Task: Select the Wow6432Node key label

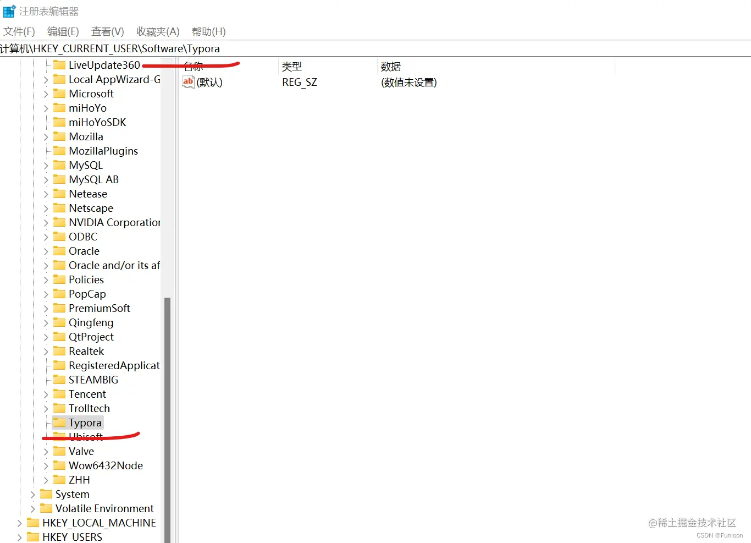Action: 106,465
